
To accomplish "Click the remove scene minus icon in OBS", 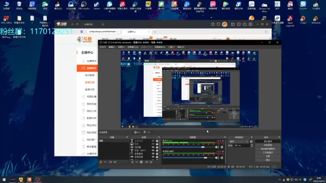I will coord(105,162).
